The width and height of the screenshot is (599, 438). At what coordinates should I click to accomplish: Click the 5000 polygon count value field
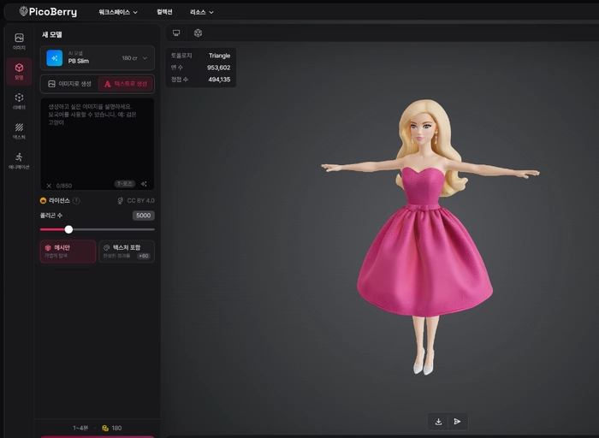point(143,216)
